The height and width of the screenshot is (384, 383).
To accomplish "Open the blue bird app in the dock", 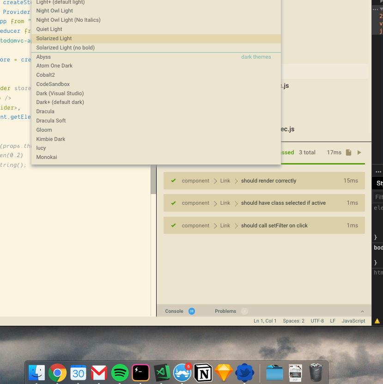I will pos(245,373).
